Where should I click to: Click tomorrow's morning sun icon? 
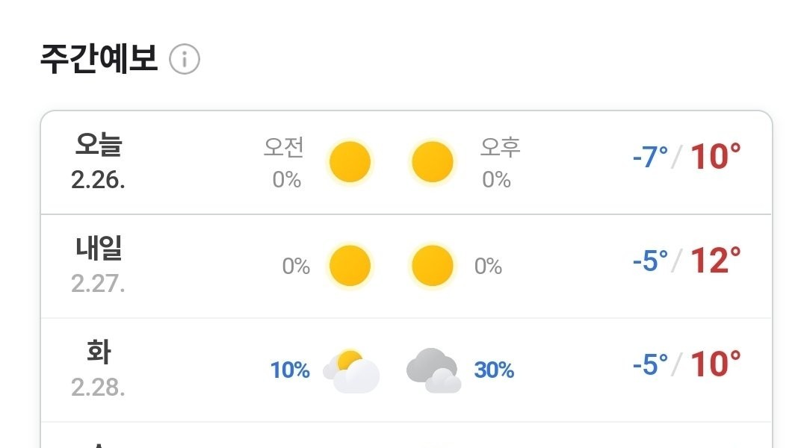350,266
